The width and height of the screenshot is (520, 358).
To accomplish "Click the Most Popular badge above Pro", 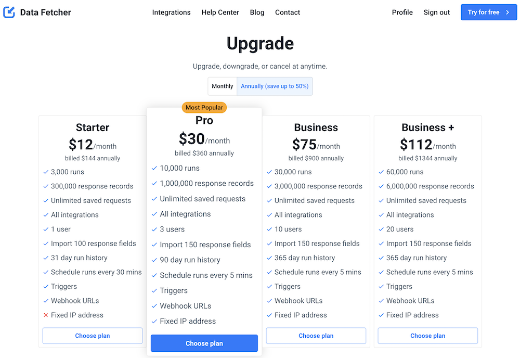I will pyautogui.click(x=204, y=107).
